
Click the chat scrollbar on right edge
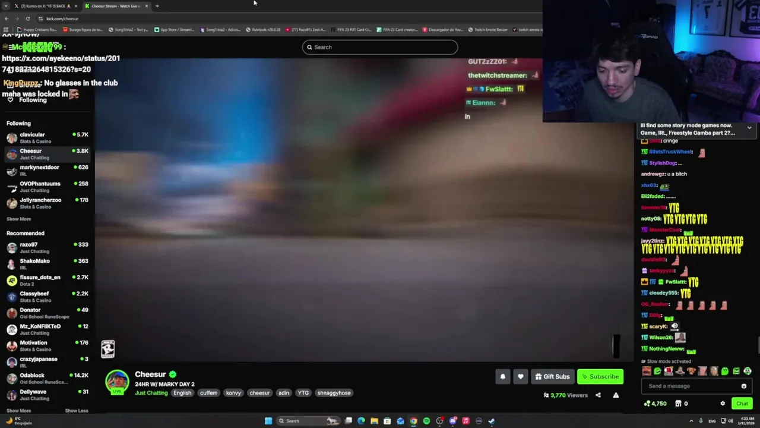[x=758, y=345]
